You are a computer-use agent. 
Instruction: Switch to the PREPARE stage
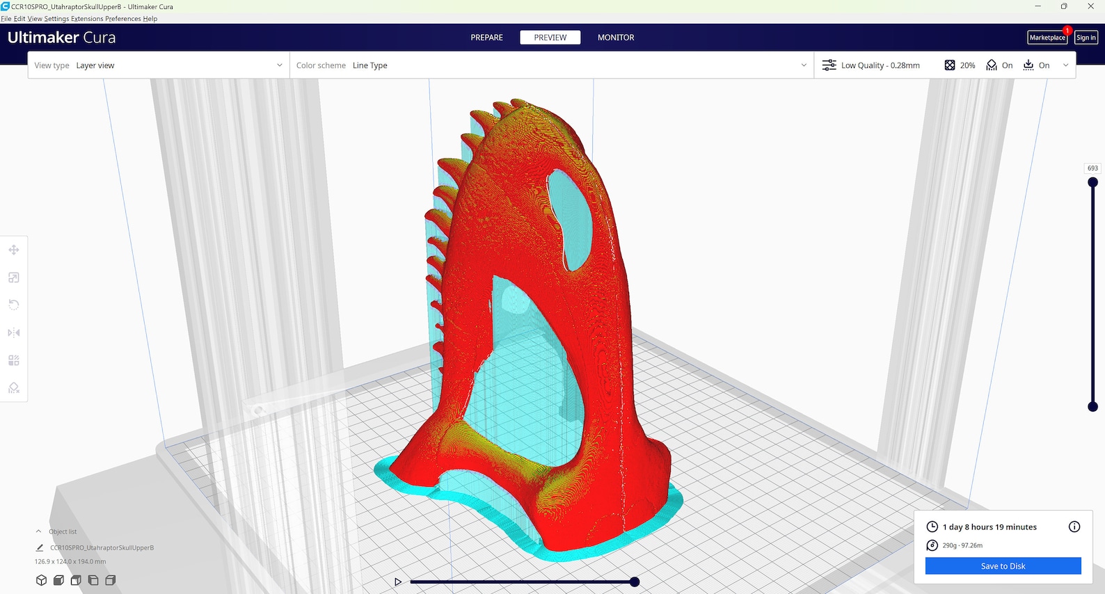pyautogui.click(x=486, y=38)
